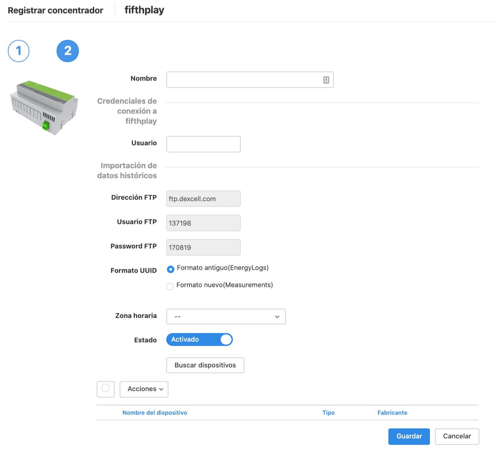The image size is (498, 458).
Task: Click the fifthplay title text
Action: coord(144,10)
